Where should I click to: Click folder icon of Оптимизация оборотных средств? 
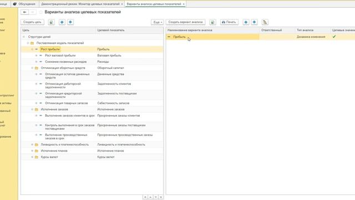(37, 68)
